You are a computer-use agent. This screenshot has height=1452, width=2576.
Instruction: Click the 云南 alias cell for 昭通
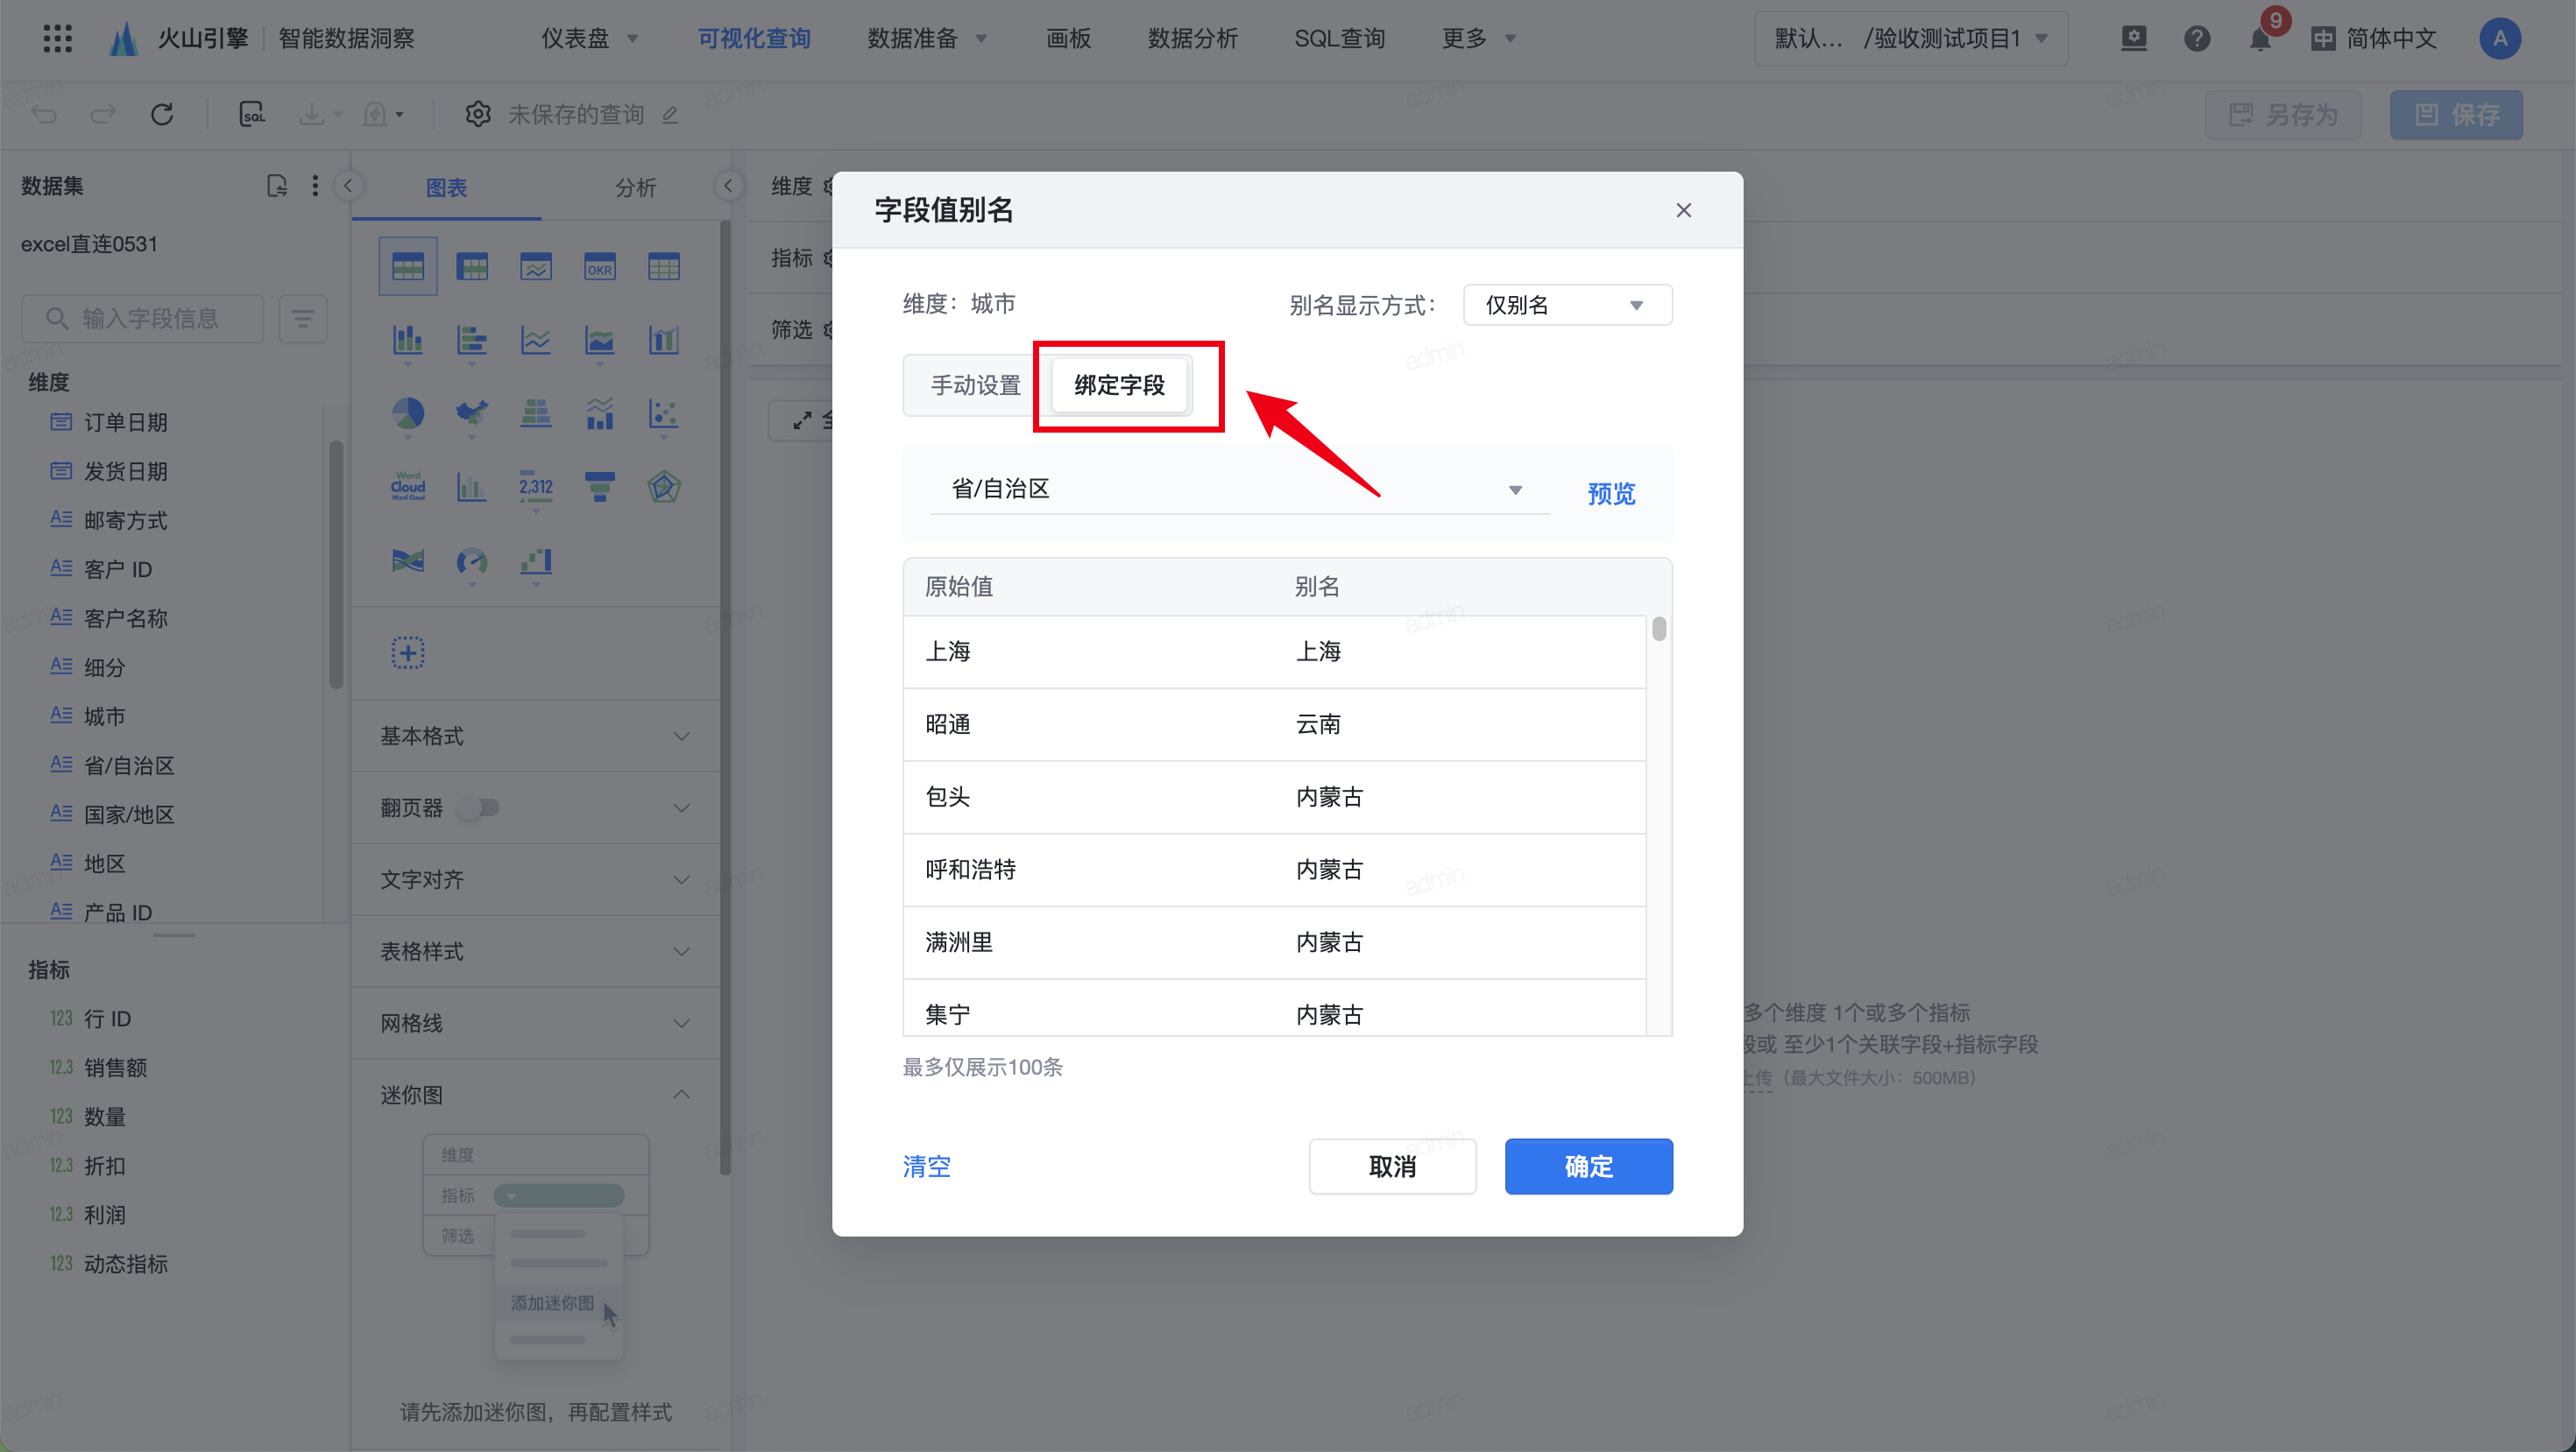1318,724
